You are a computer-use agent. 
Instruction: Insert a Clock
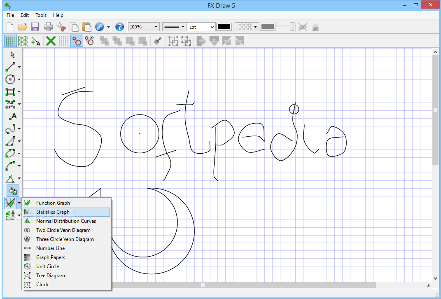click(66, 285)
